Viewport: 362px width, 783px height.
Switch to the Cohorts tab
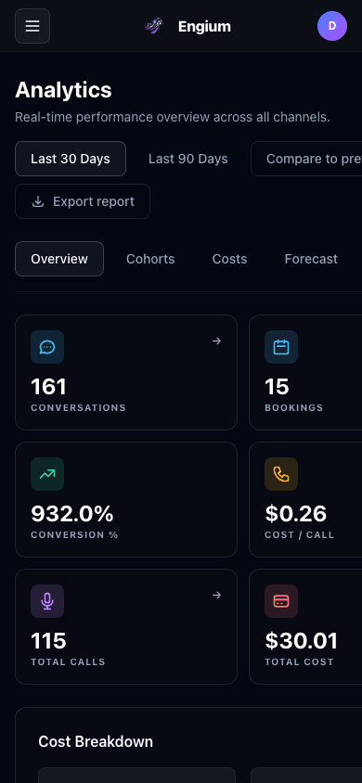click(x=150, y=259)
